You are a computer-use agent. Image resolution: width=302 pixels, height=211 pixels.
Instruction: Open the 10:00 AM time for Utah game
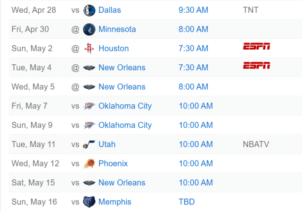pyautogui.click(x=196, y=144)
